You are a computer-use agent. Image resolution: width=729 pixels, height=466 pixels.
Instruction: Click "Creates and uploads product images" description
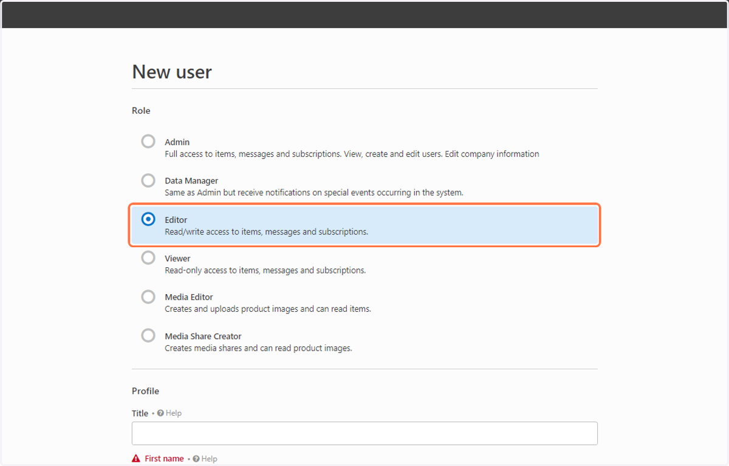point(268,309)
